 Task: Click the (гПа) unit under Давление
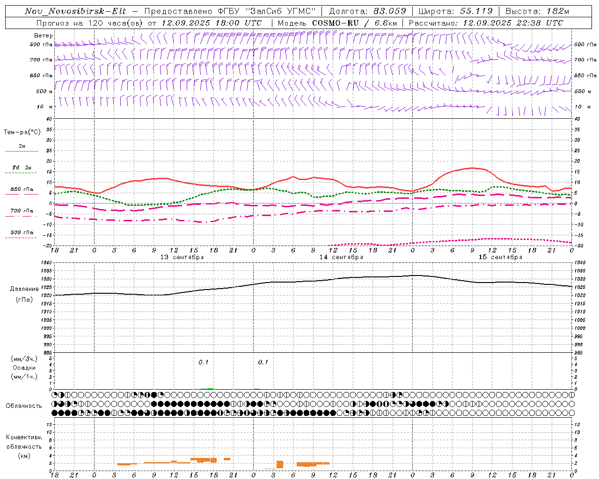24,300
